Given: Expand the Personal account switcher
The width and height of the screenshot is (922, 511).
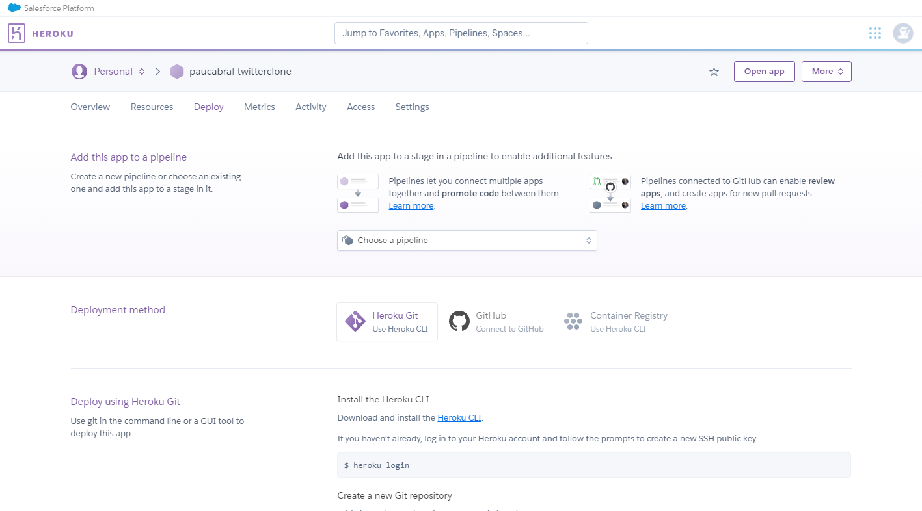Looking at the screenshot, I should (119, 72).
